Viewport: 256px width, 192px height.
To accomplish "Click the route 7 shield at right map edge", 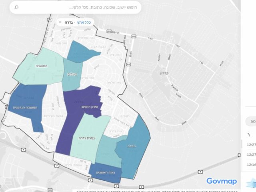I will click(239, 155).
